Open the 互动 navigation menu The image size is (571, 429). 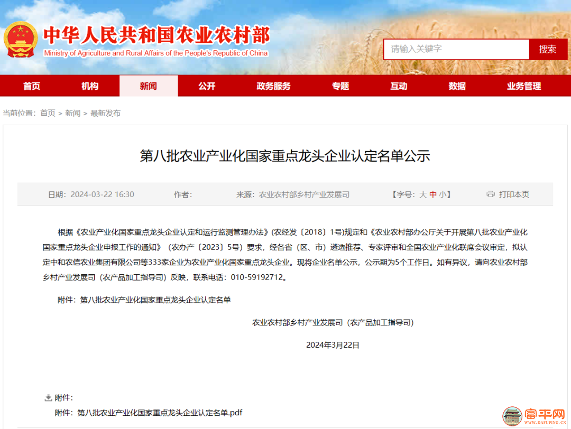pos(399,86)
